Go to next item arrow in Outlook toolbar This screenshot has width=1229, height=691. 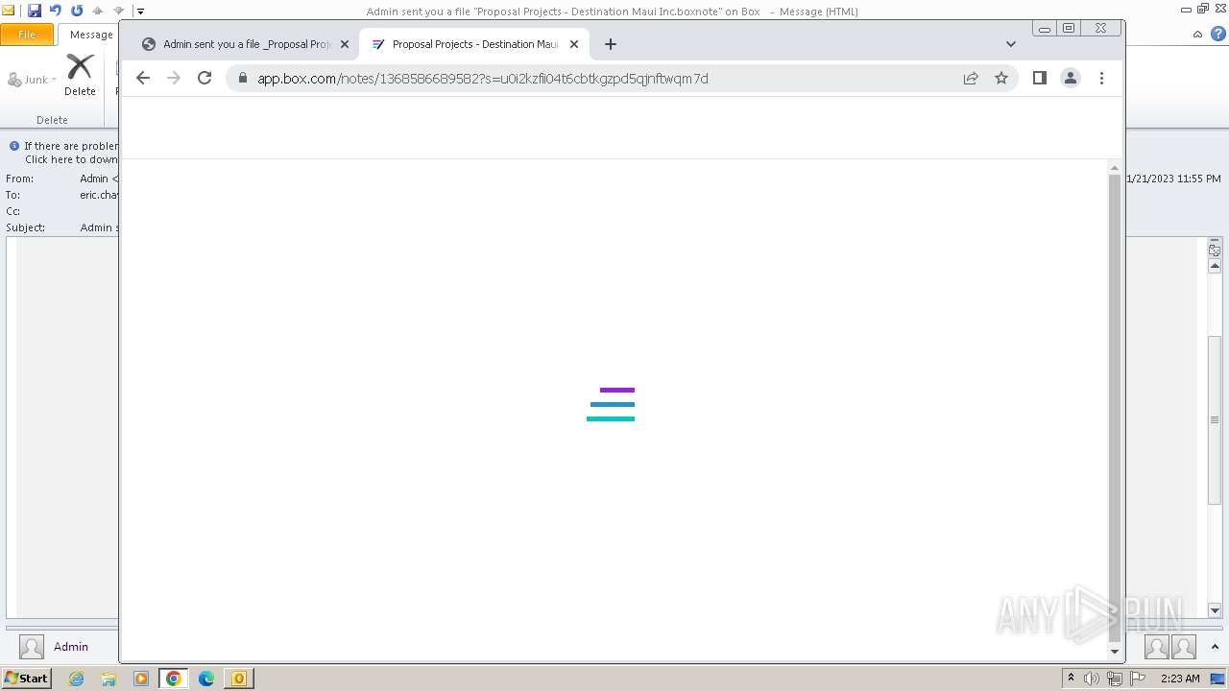[x=119, y=11]
